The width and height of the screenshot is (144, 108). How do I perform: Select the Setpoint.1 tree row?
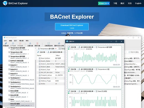(19, 66)
